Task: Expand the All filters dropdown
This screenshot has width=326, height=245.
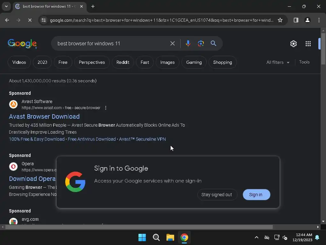Action: point(278,62)
